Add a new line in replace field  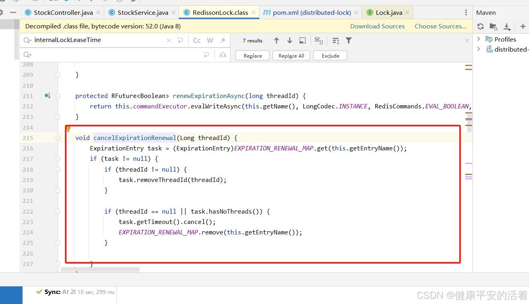[x=206, y=55]
